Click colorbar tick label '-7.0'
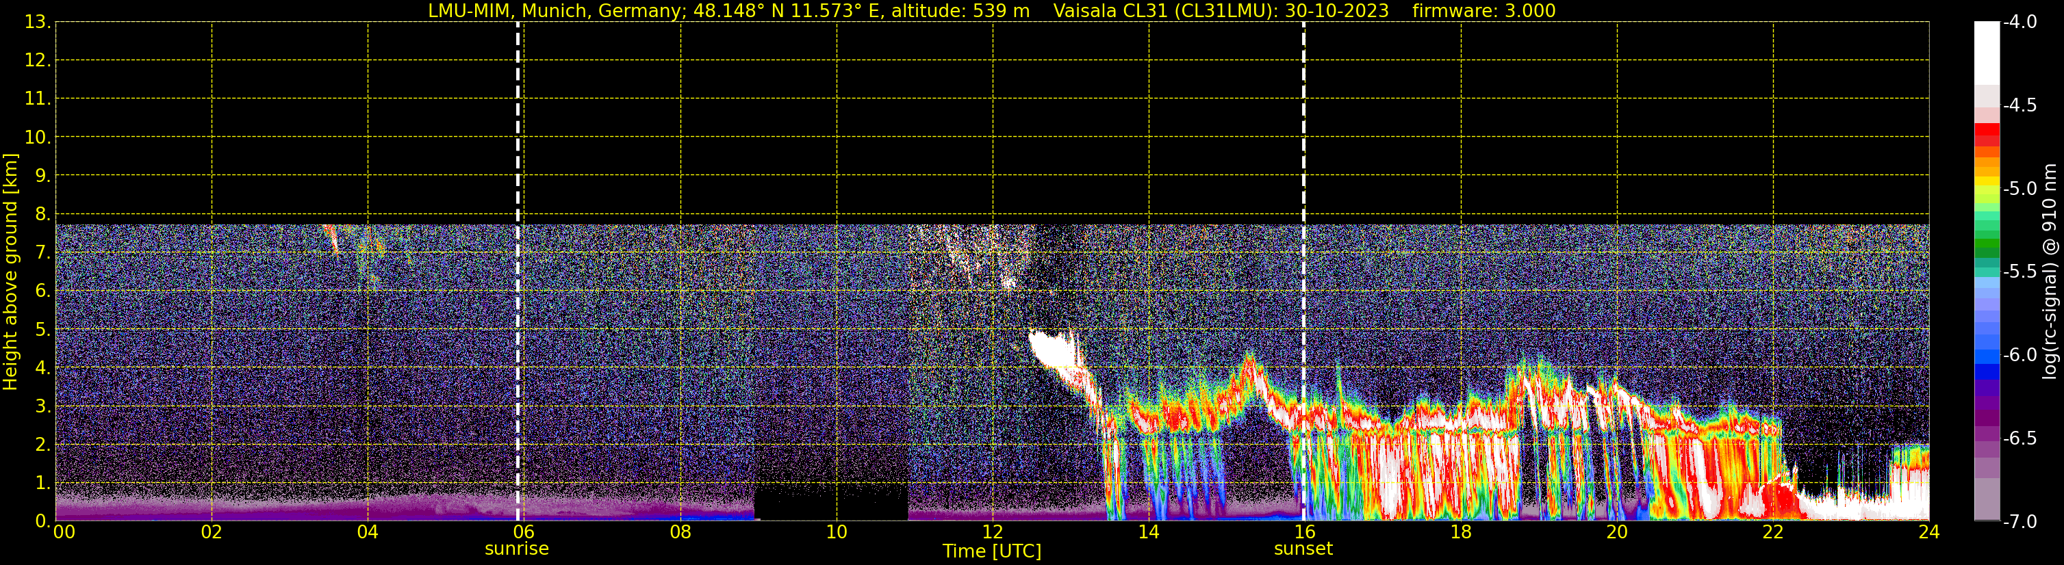 click(x=2019, y=521)
